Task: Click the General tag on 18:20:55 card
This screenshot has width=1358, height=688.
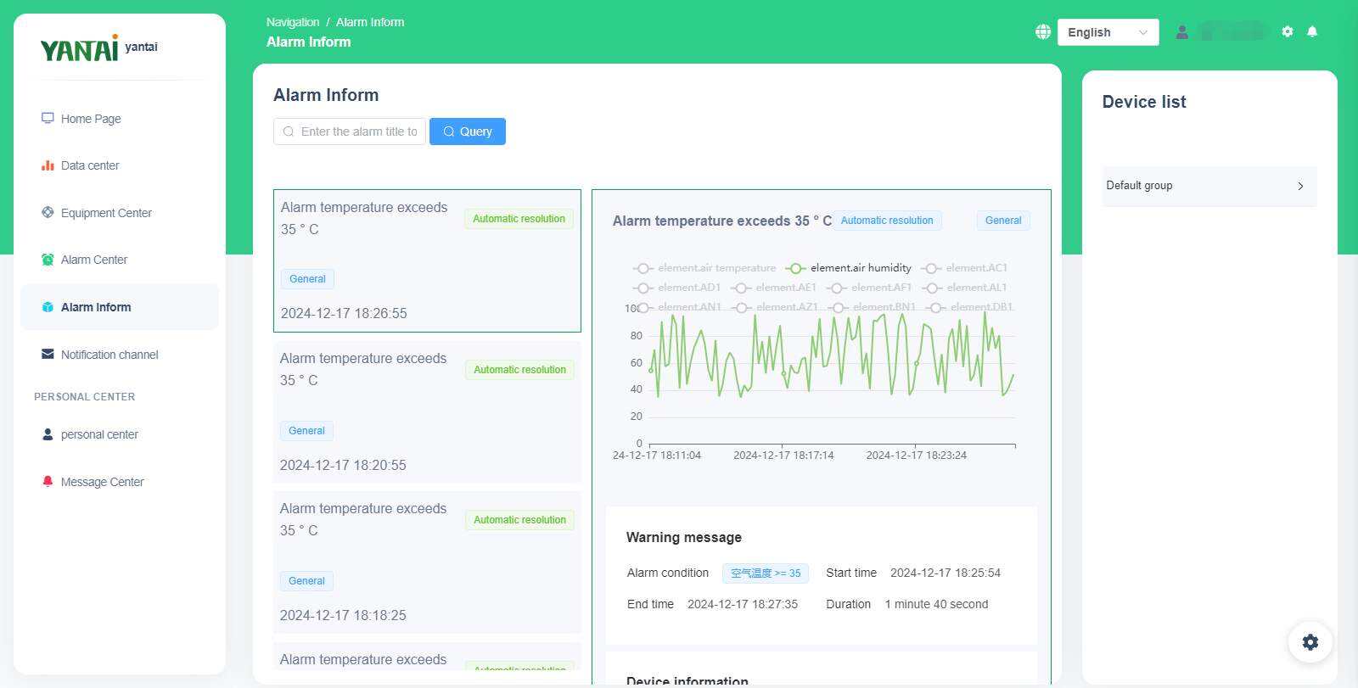Action: pyautogui.click(x=306, y=431)
